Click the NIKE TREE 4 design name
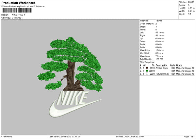The image size is (196, 139). coord(19,15)
